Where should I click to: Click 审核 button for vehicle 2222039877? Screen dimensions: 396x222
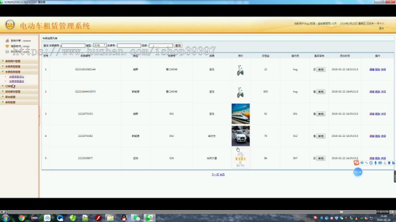(321, 158)
